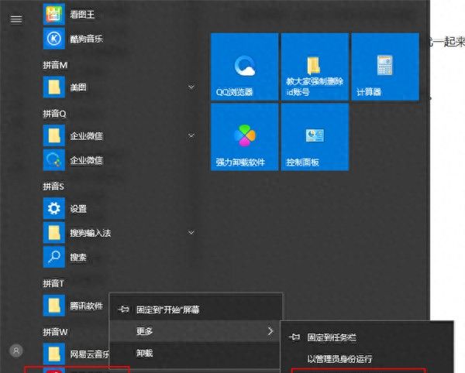Click the 看图王 app name label
This screenshot has height=373, width=465.
click(x=82, y=14)
